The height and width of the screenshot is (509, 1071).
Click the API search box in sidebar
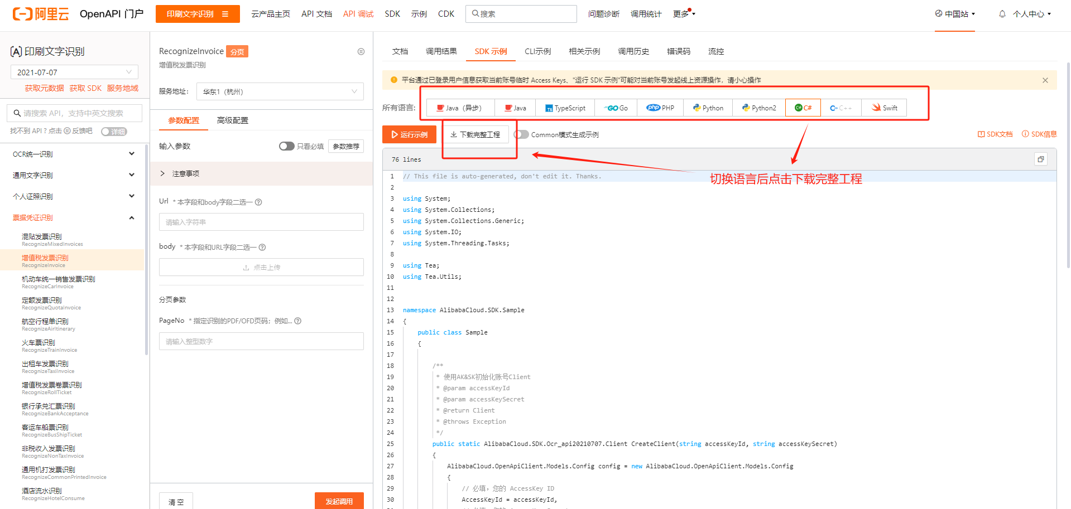pyautogui.click(x=74, y=113)
